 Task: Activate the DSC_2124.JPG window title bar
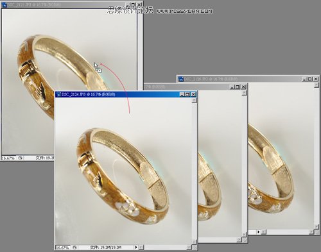[x=126, y=94]
